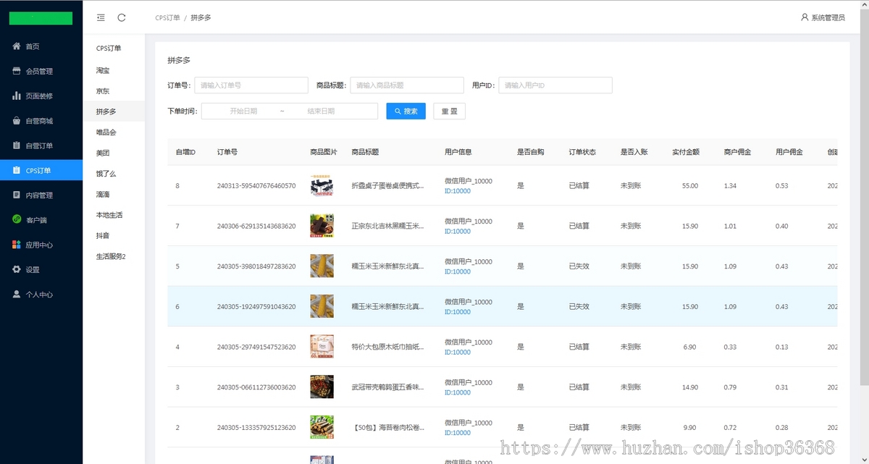Click the 海苔卷肉松卷 product thumbnail
The image size is (869, 464).
tap(322, 427)
